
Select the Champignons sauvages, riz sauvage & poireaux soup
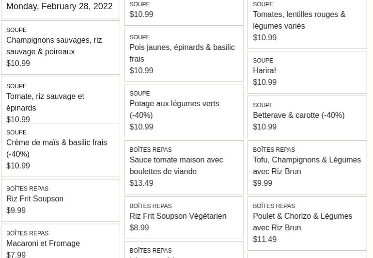point(54,46)
